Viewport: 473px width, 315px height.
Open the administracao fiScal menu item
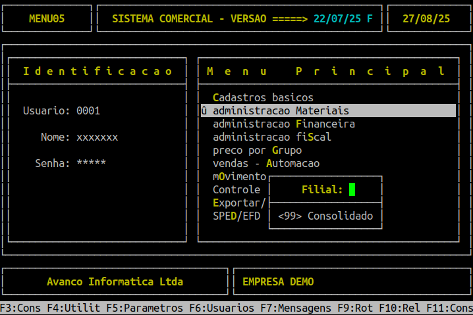tap(272, 137)
